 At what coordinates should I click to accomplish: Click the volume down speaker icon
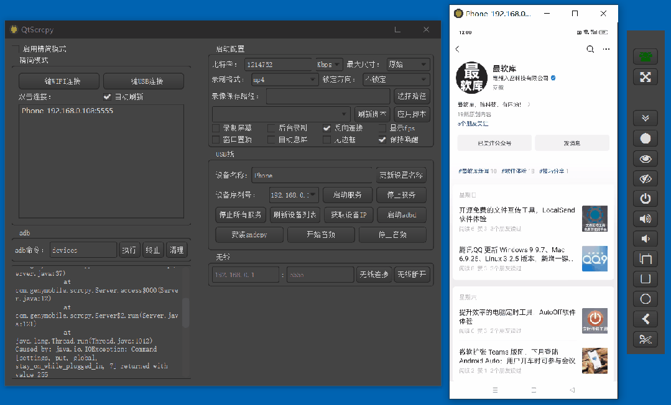tap(645, 239)
